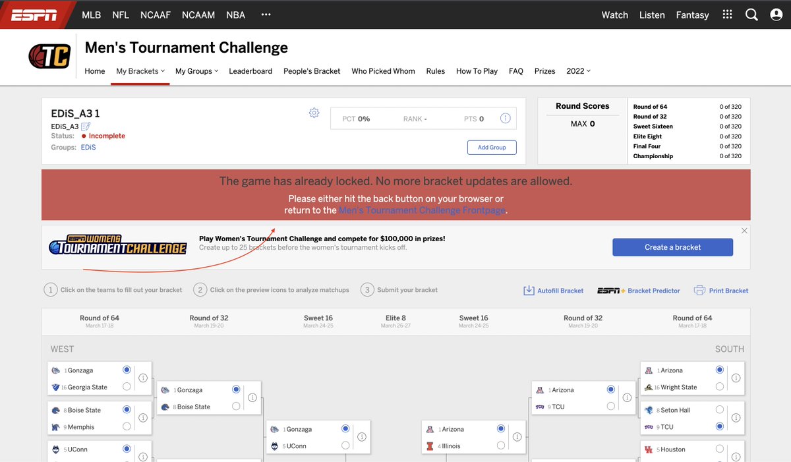The image size is (791, 462).
Task: Select Memphis radio button
Action: point(127,427)
